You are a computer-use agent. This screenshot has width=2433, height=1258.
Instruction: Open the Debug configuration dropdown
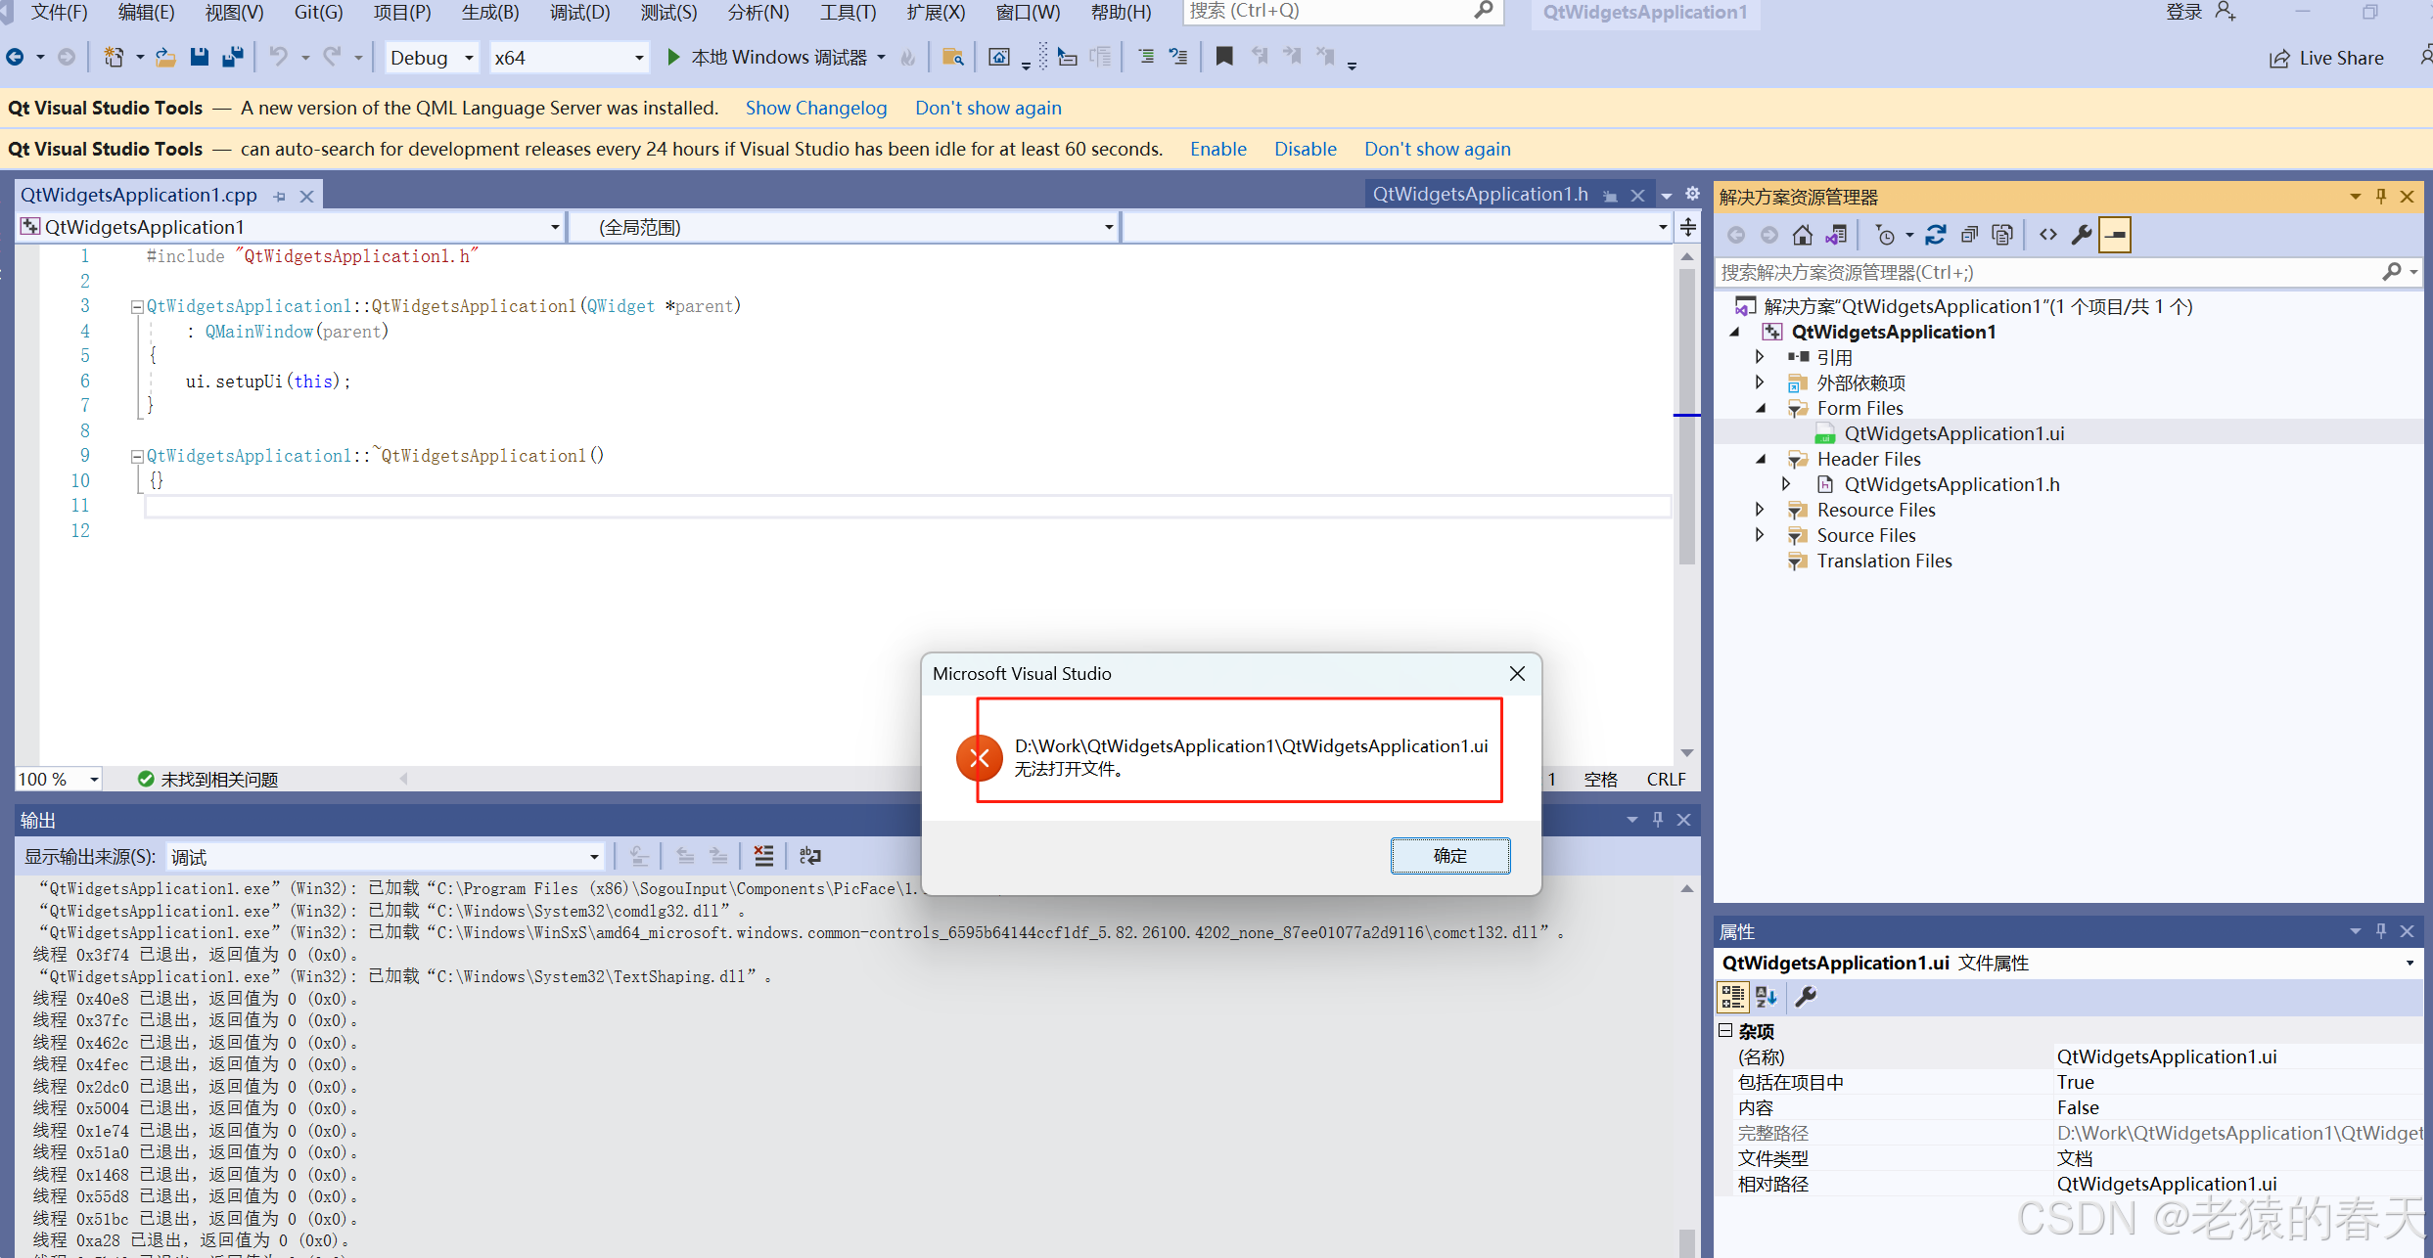432,58
